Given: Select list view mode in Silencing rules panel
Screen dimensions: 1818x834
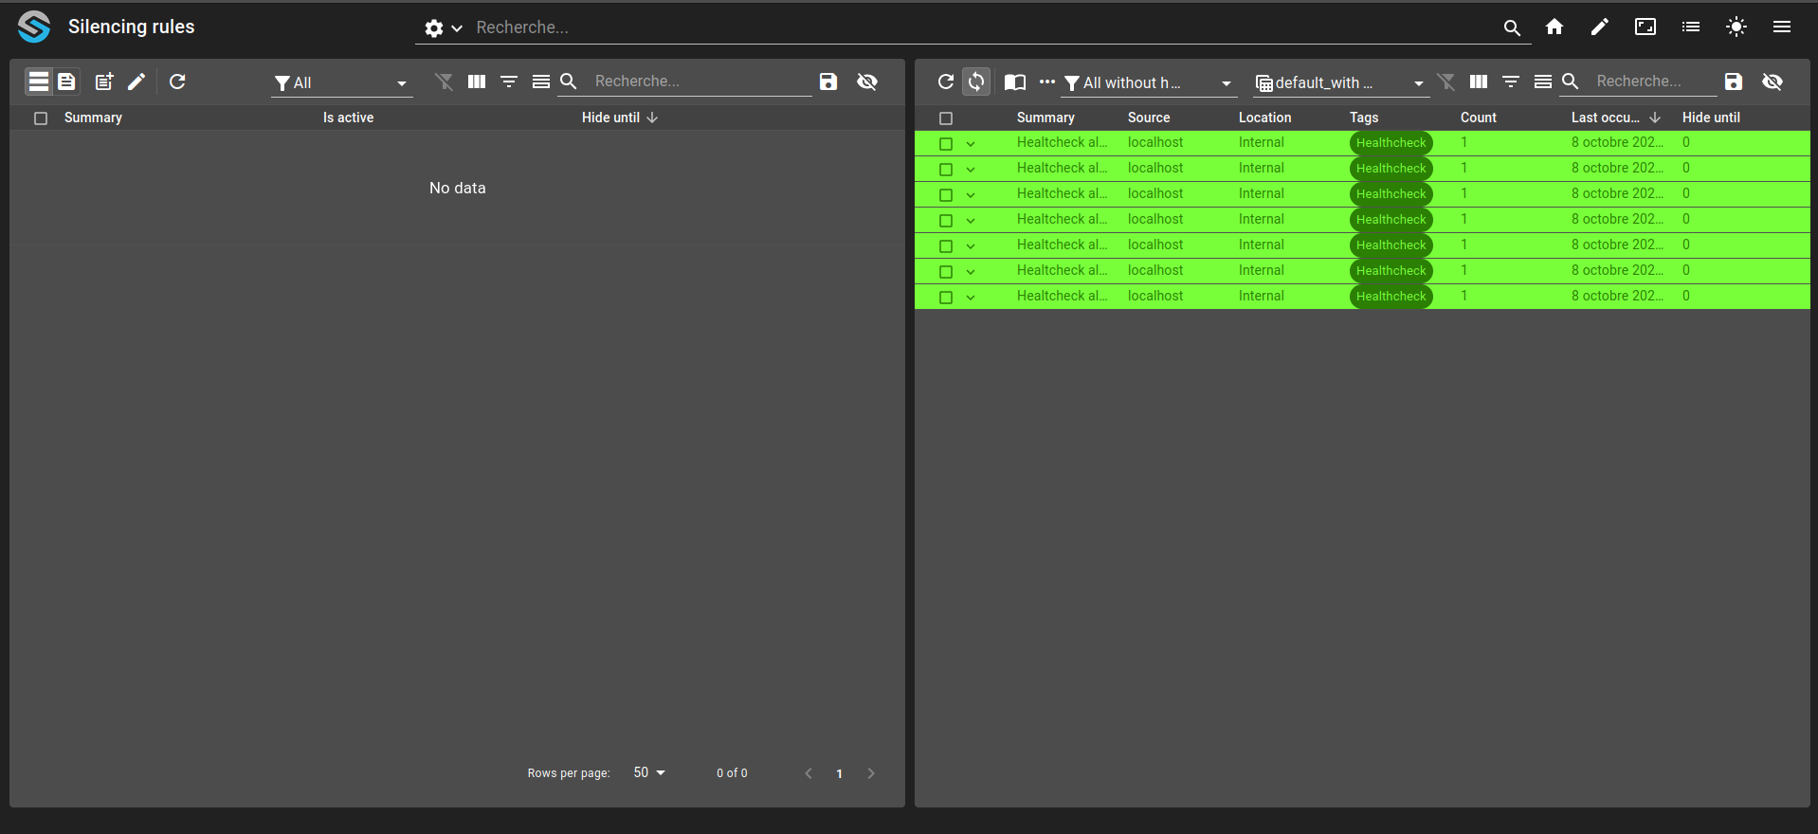Looking at the screenshot, I should 39,82.
